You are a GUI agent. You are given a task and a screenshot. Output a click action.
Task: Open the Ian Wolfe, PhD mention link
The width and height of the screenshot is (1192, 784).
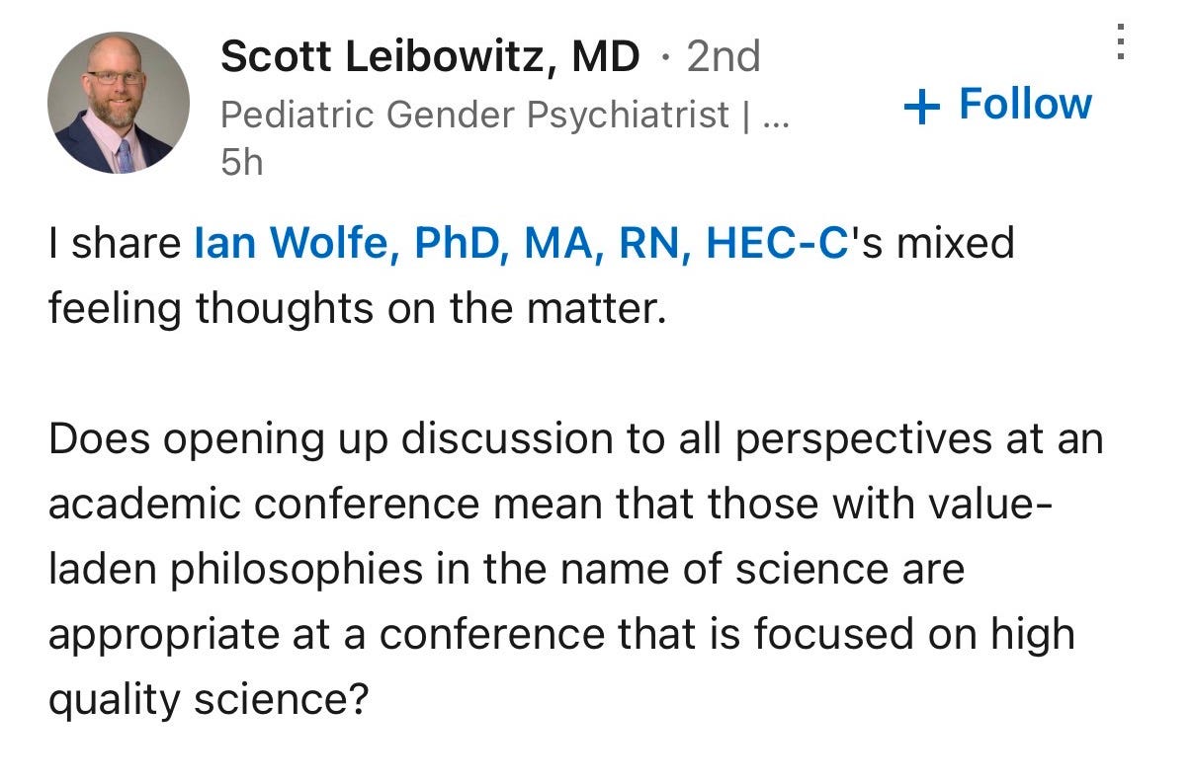(522, 243)
